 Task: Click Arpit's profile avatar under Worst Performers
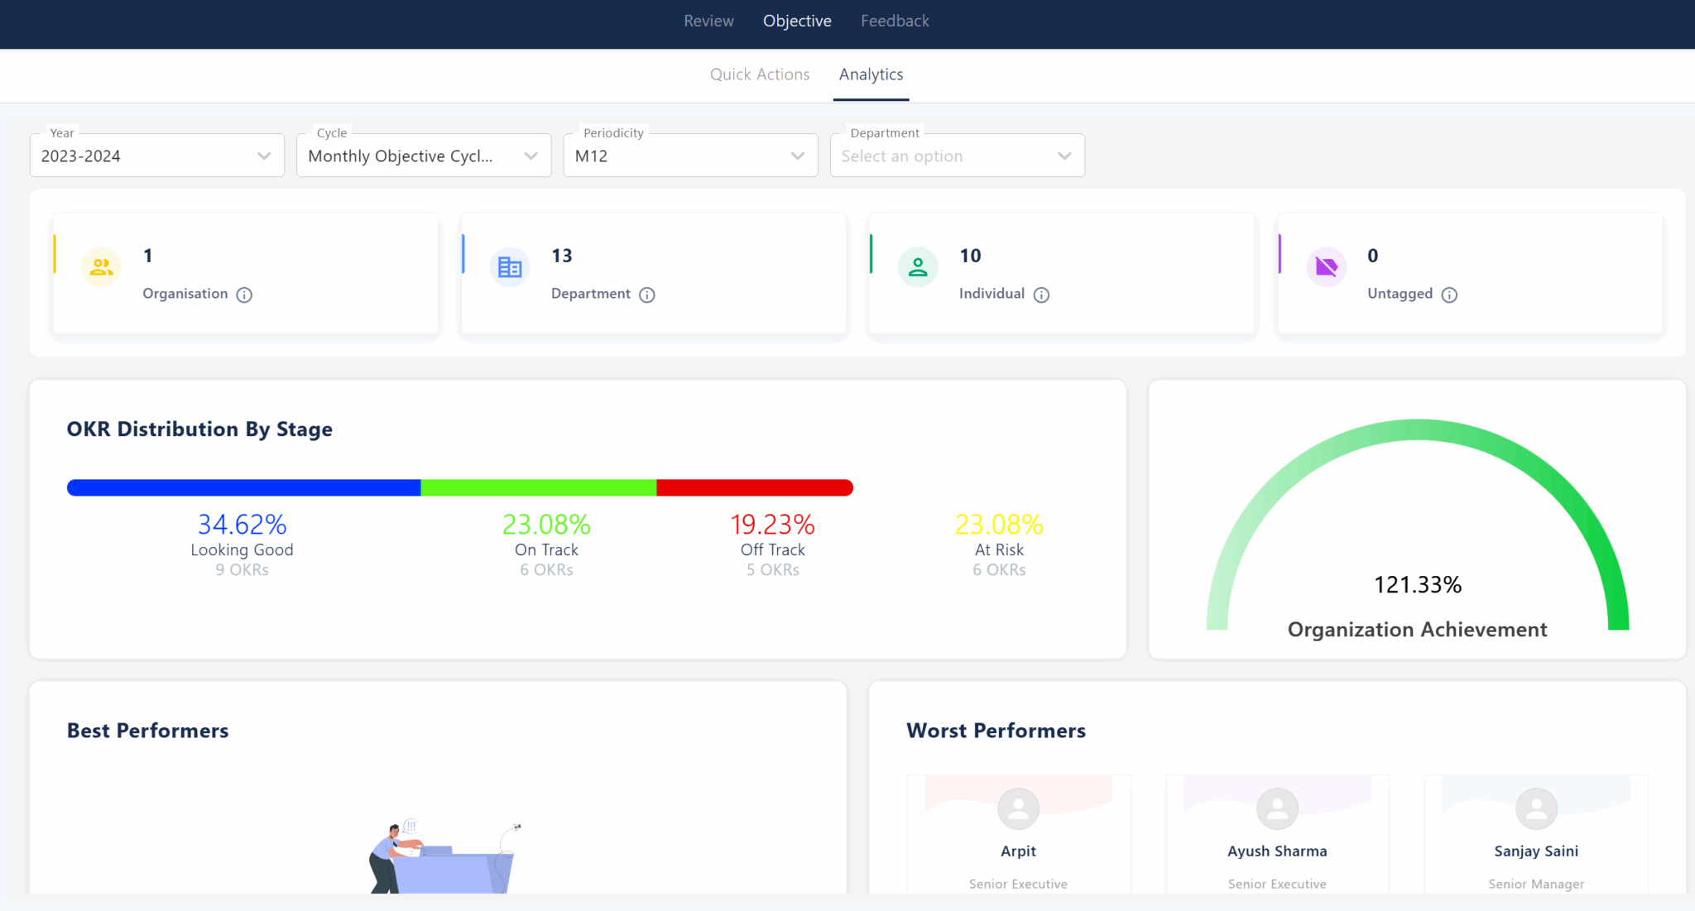1018,808
